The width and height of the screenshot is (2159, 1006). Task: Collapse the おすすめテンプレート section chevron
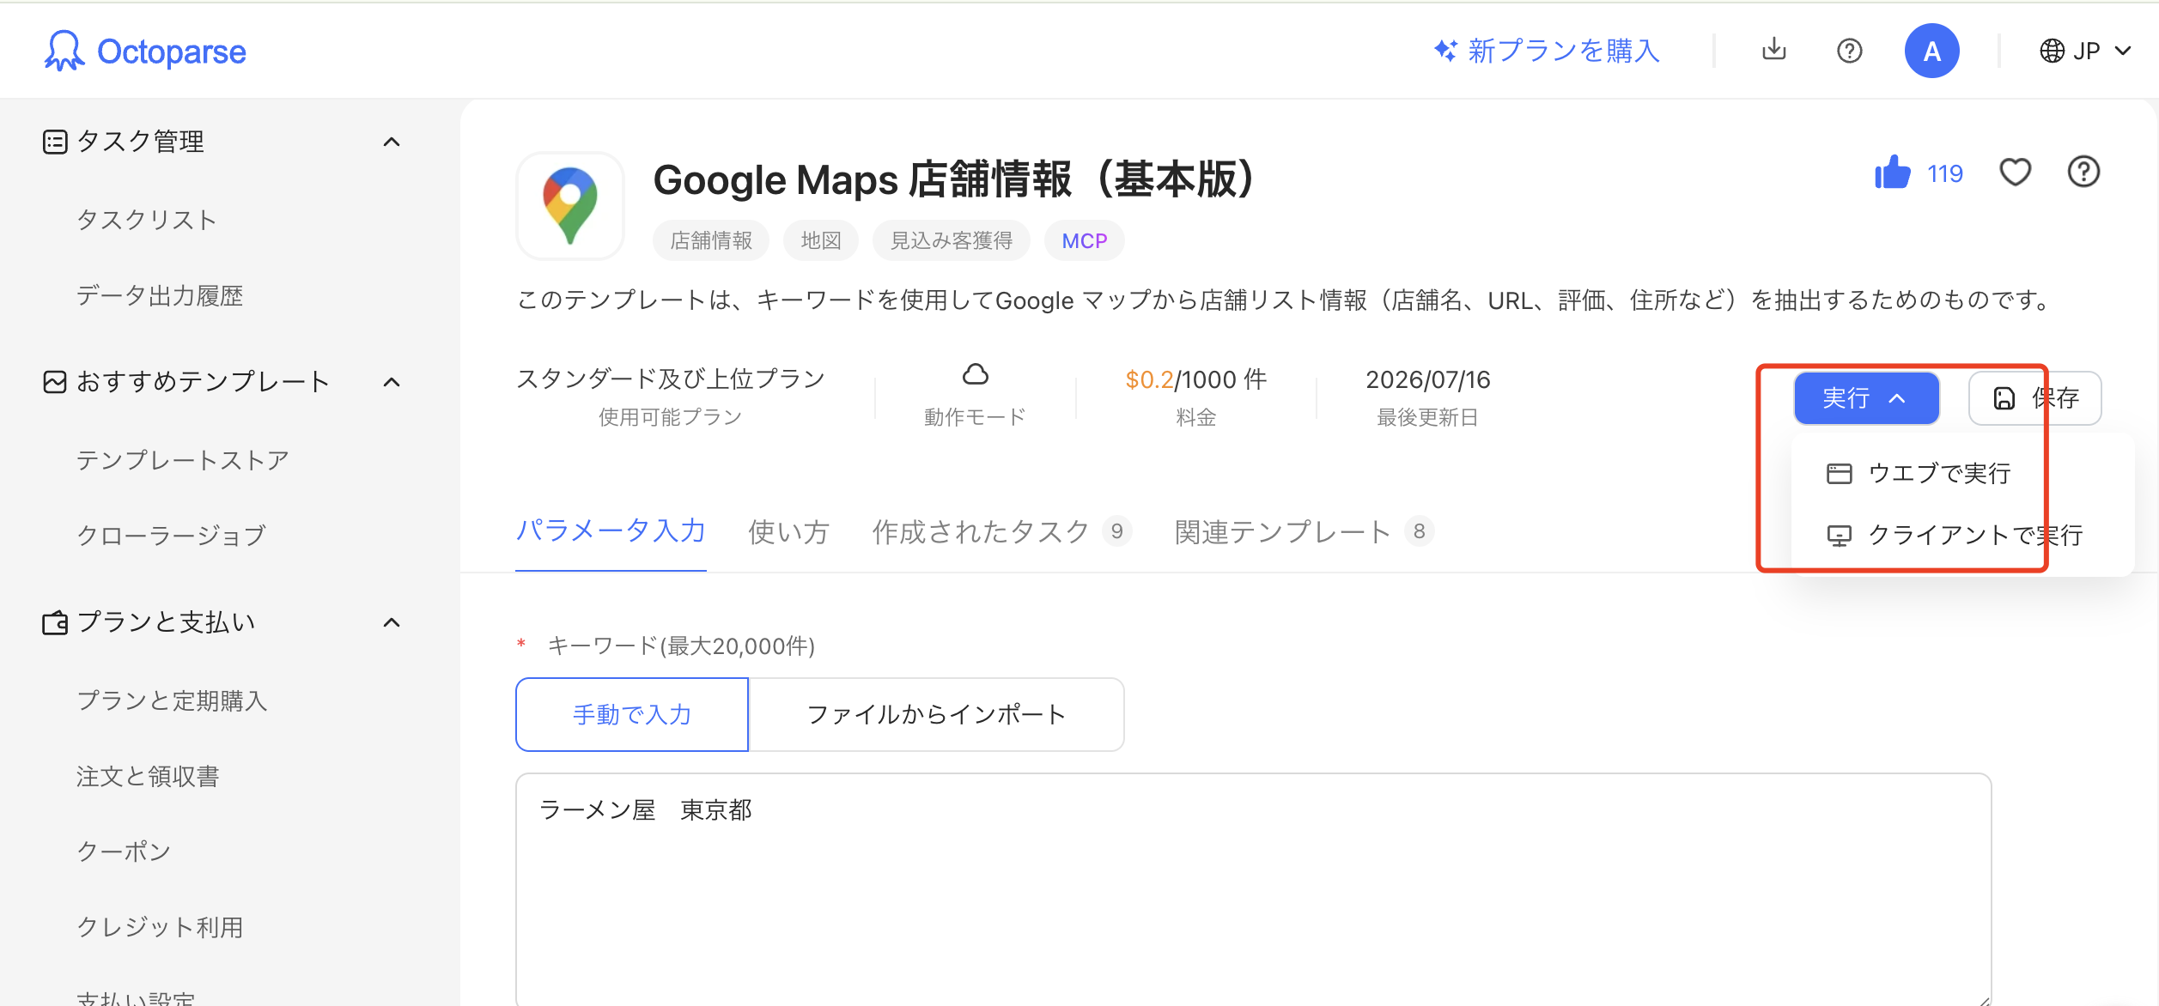392,382
